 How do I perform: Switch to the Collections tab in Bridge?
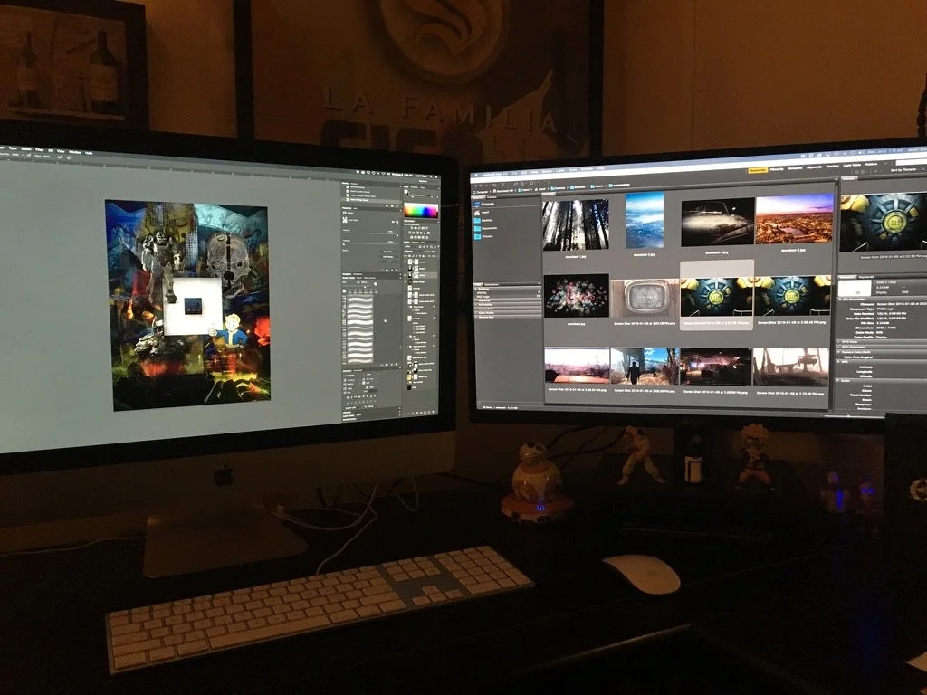pyautogui.click(x=491, y=284)
